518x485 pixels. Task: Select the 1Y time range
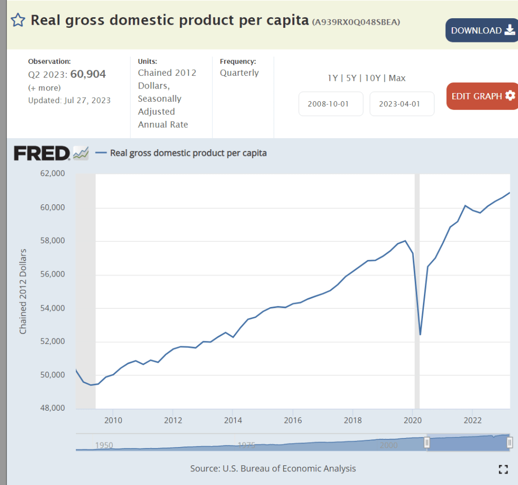(332, 78)
